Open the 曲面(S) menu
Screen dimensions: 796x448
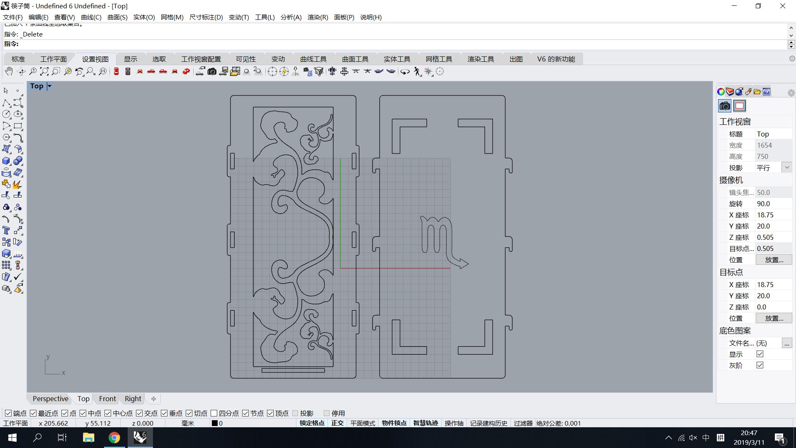click(117, 17)
